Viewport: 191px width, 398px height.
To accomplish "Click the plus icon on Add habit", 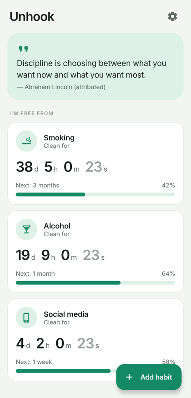I will click(x=129, y=377).
